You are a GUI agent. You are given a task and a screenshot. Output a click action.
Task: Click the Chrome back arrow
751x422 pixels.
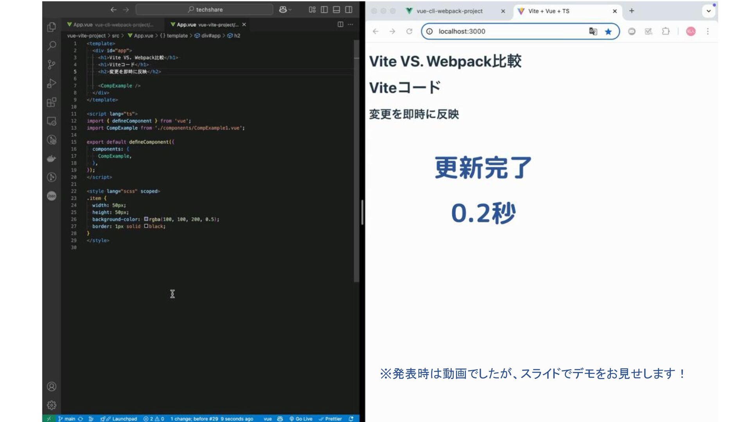click(x=375, y=31)
